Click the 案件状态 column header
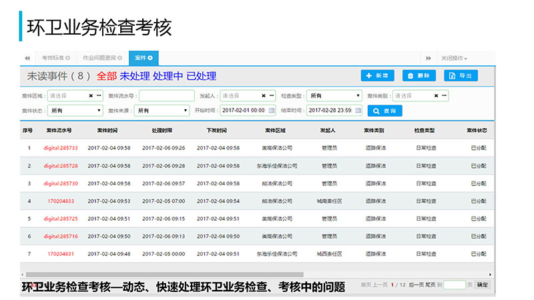This screenshot has height=300, width=534. coord(477,130)
